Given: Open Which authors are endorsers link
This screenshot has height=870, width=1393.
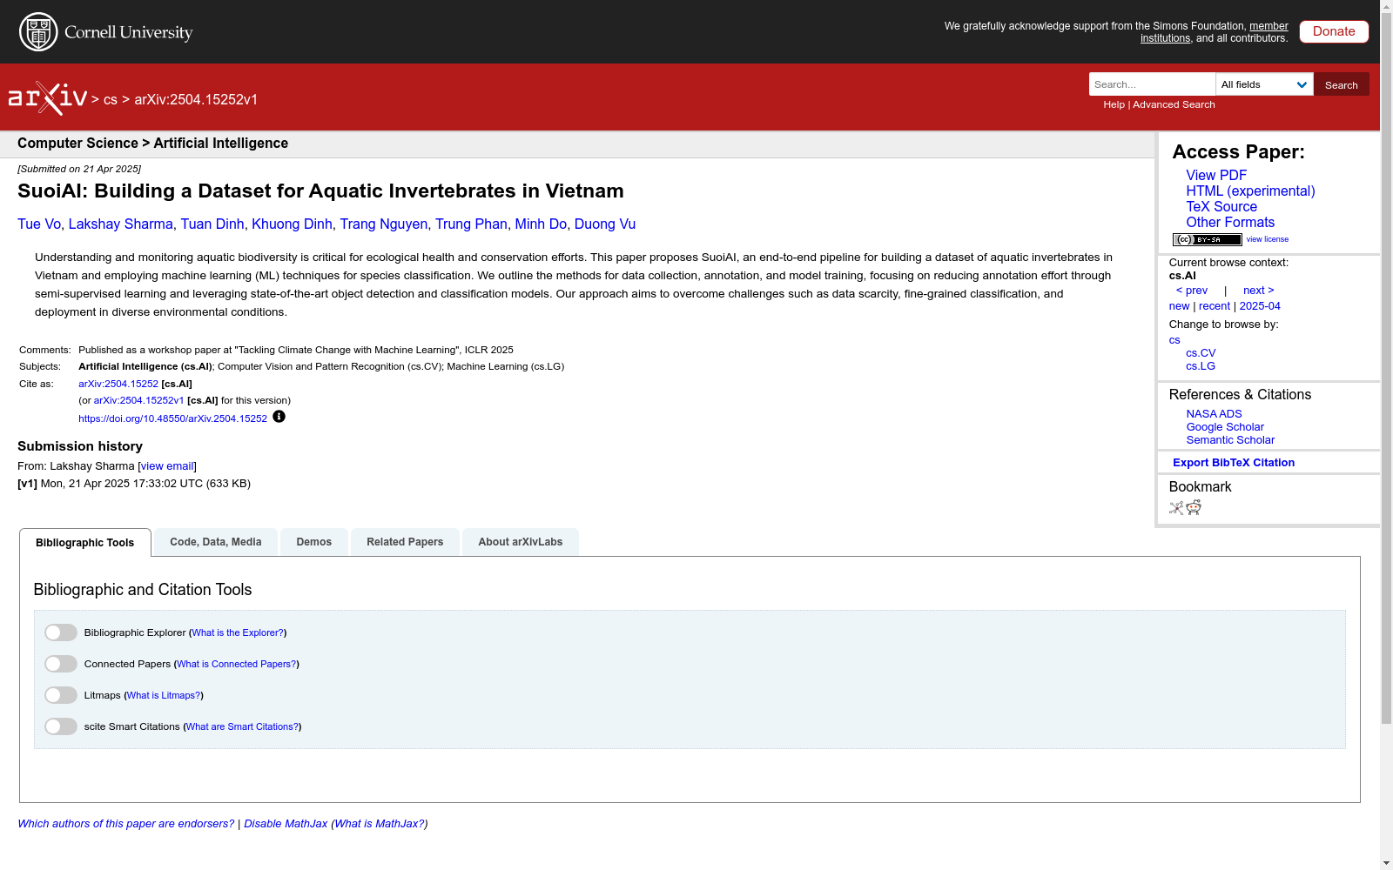Looking at the screenshot, I should 126,824.
